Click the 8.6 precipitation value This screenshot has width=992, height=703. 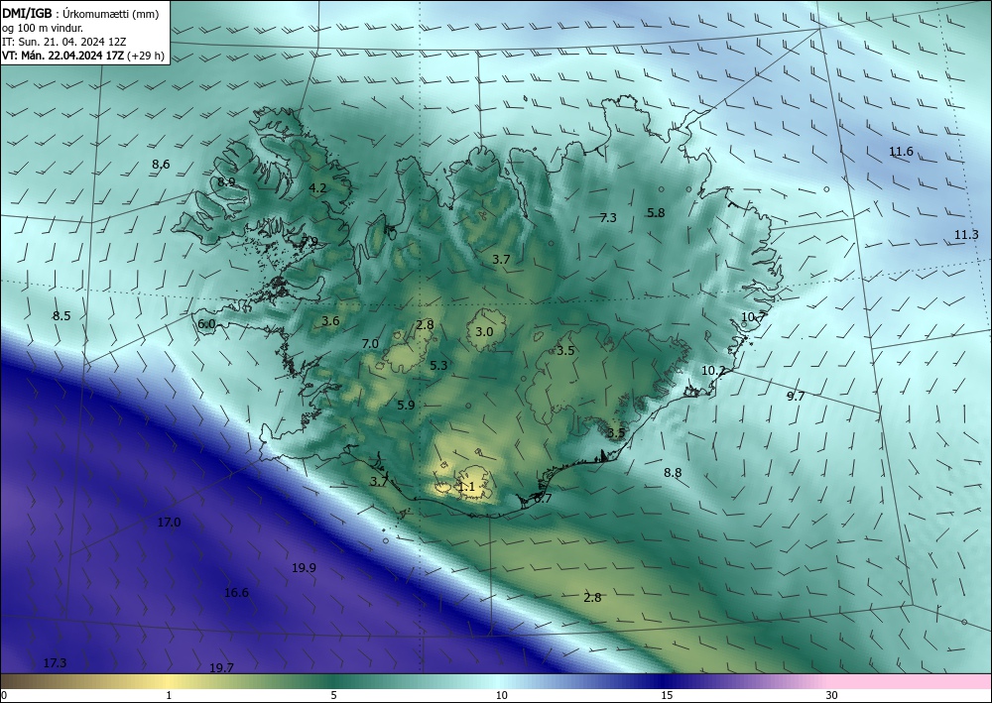(161, 165)
